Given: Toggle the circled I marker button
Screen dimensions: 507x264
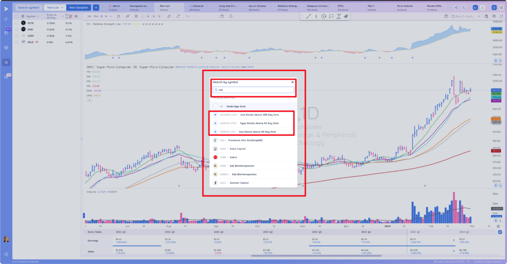Looking at the screenshot, I should [x=143, y=16].
